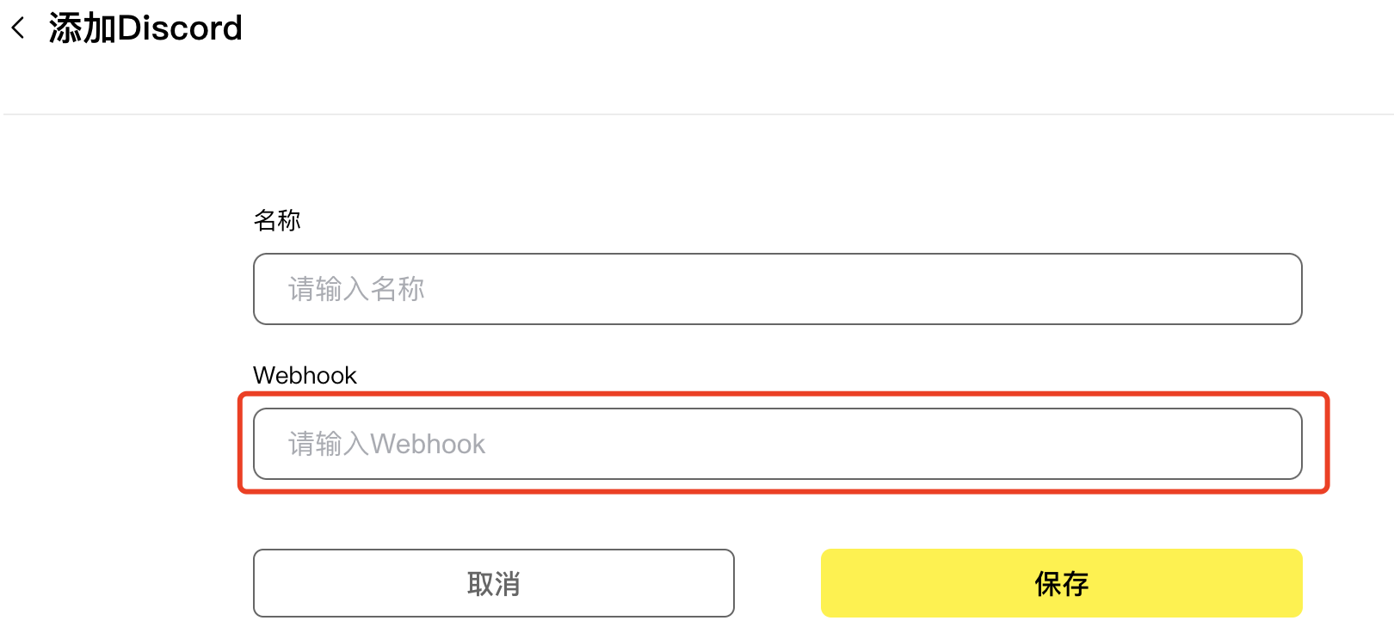The height and width of the screenshot is (633, 1394).
Task: Go back from the 添加Discord page
Action: pos(18,28)
